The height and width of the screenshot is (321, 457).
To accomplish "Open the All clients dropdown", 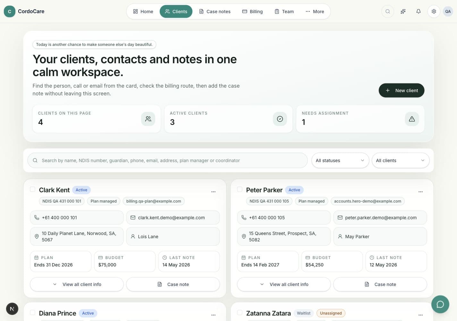I will [401, 160].
